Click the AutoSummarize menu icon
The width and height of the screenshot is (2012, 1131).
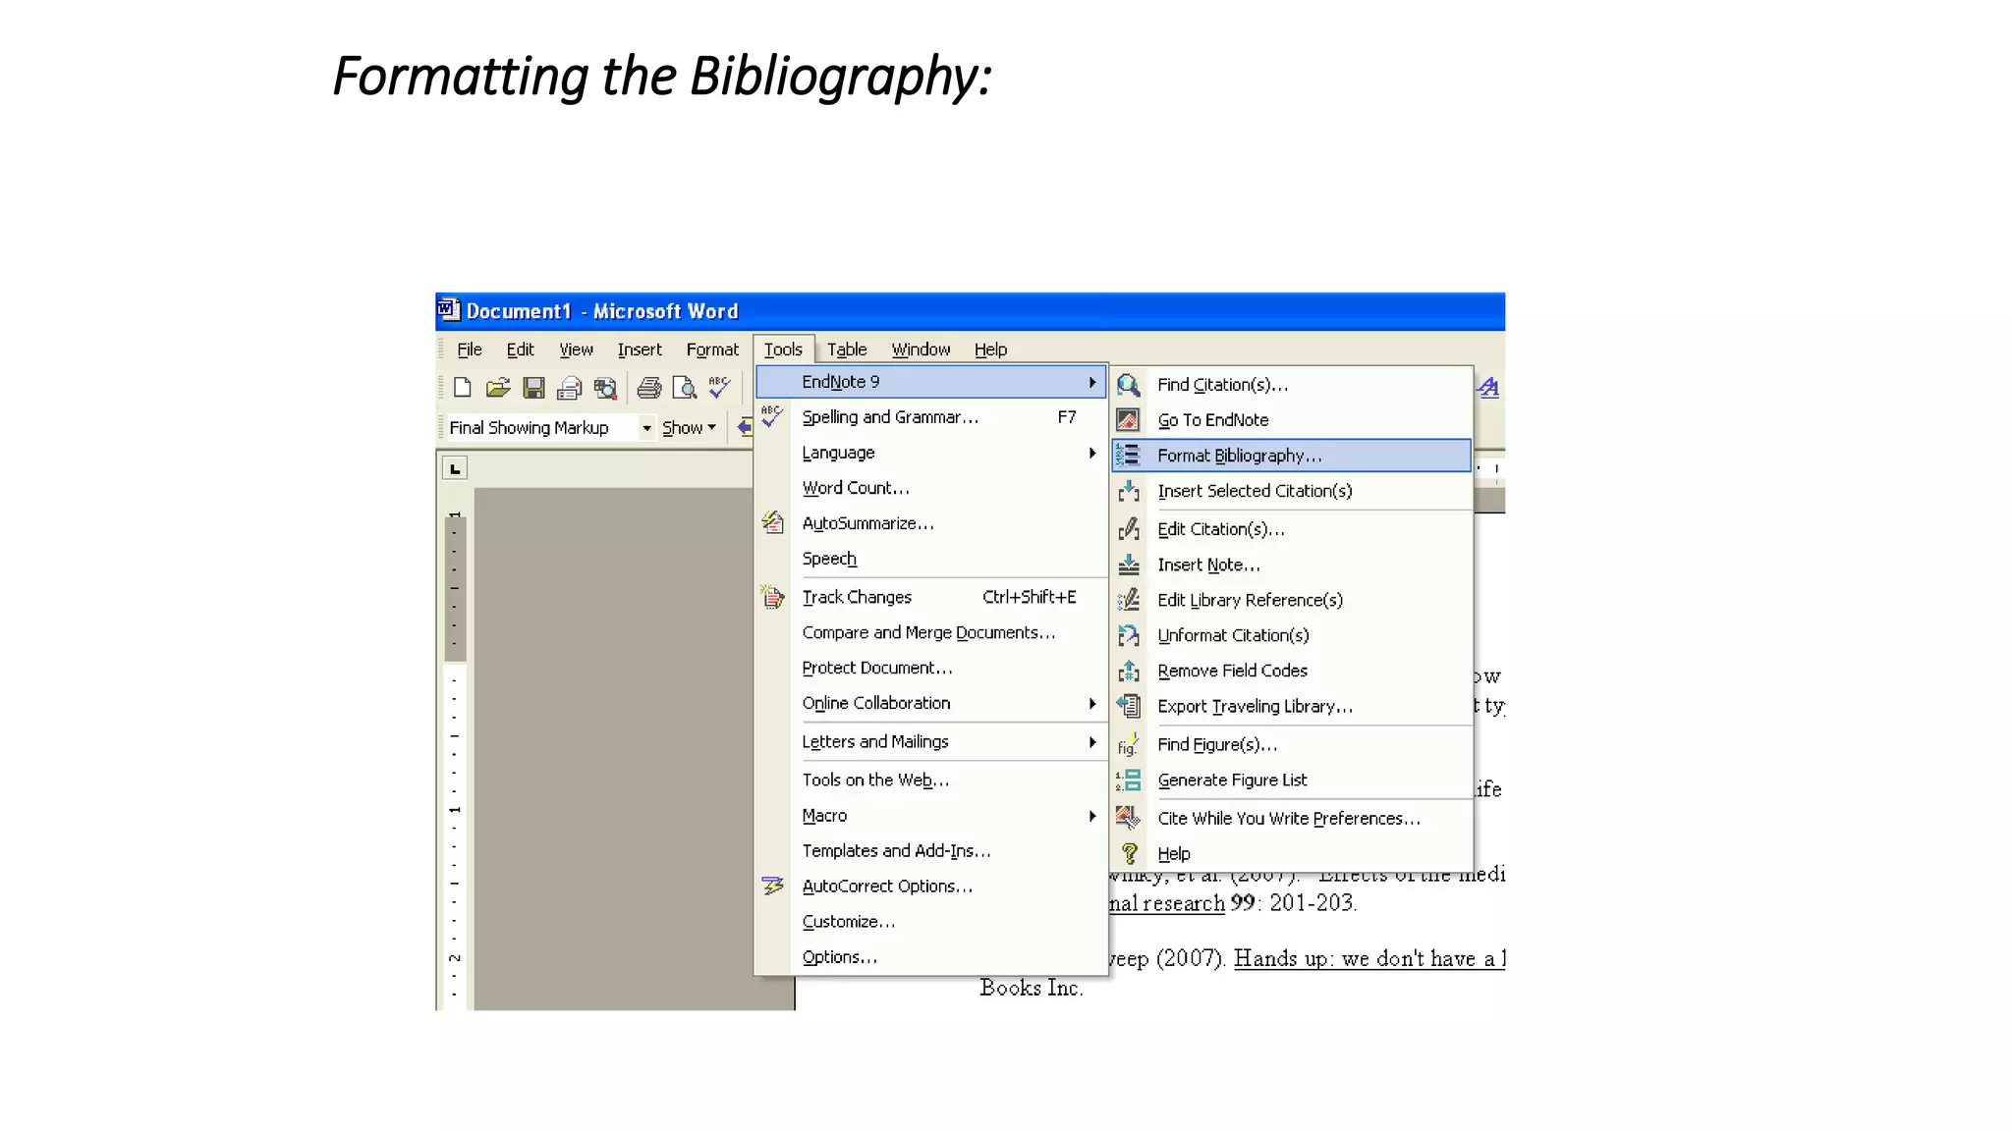773,523
